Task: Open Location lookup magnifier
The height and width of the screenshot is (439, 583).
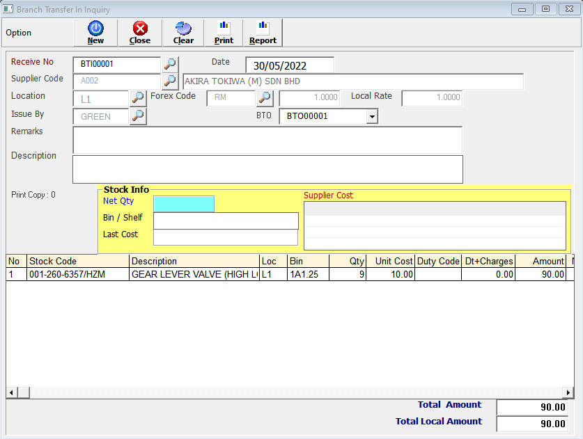Action: coord(138,97)
